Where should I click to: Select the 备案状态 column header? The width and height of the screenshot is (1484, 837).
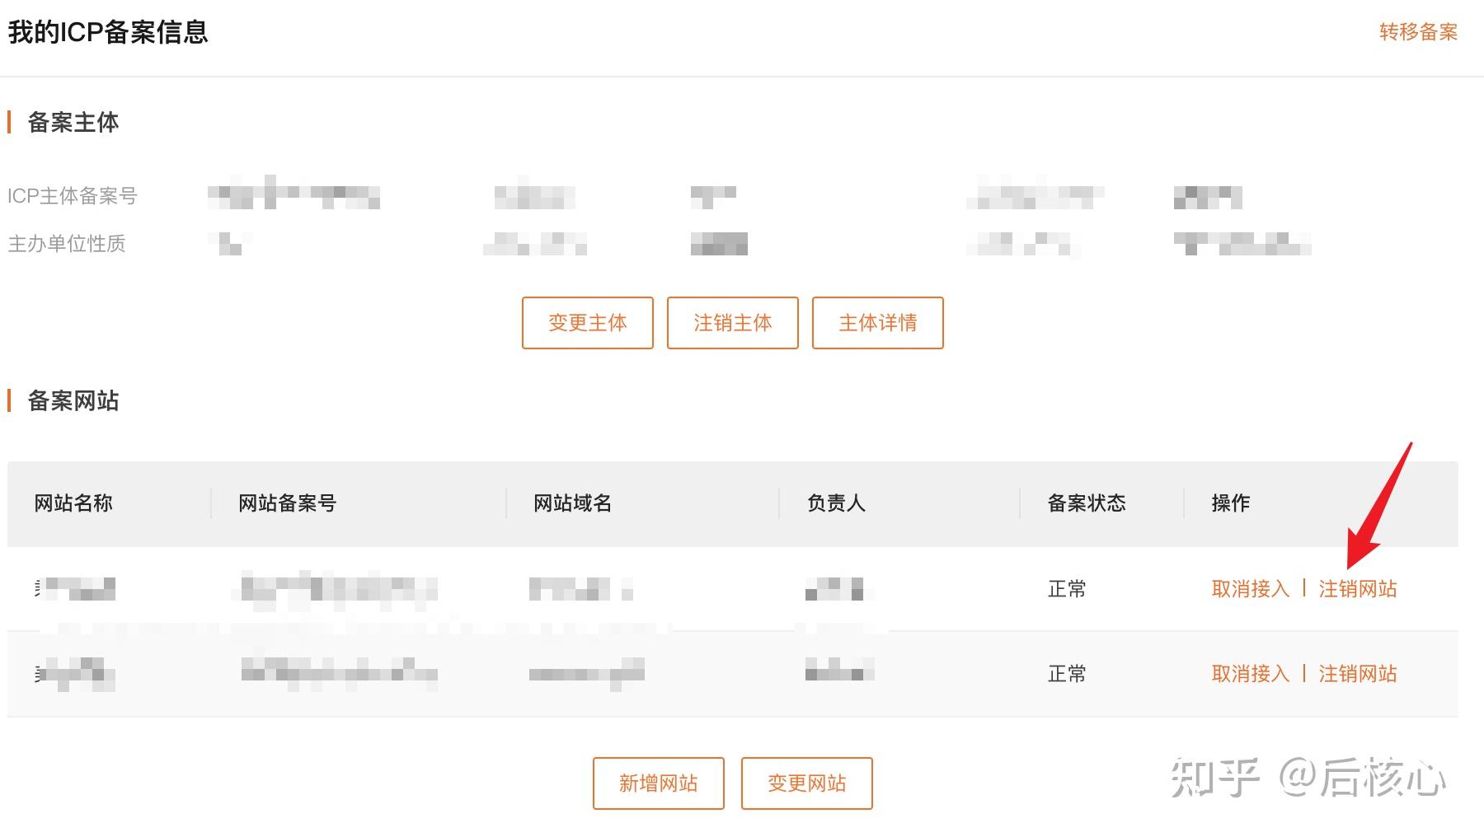[1087, 503]
